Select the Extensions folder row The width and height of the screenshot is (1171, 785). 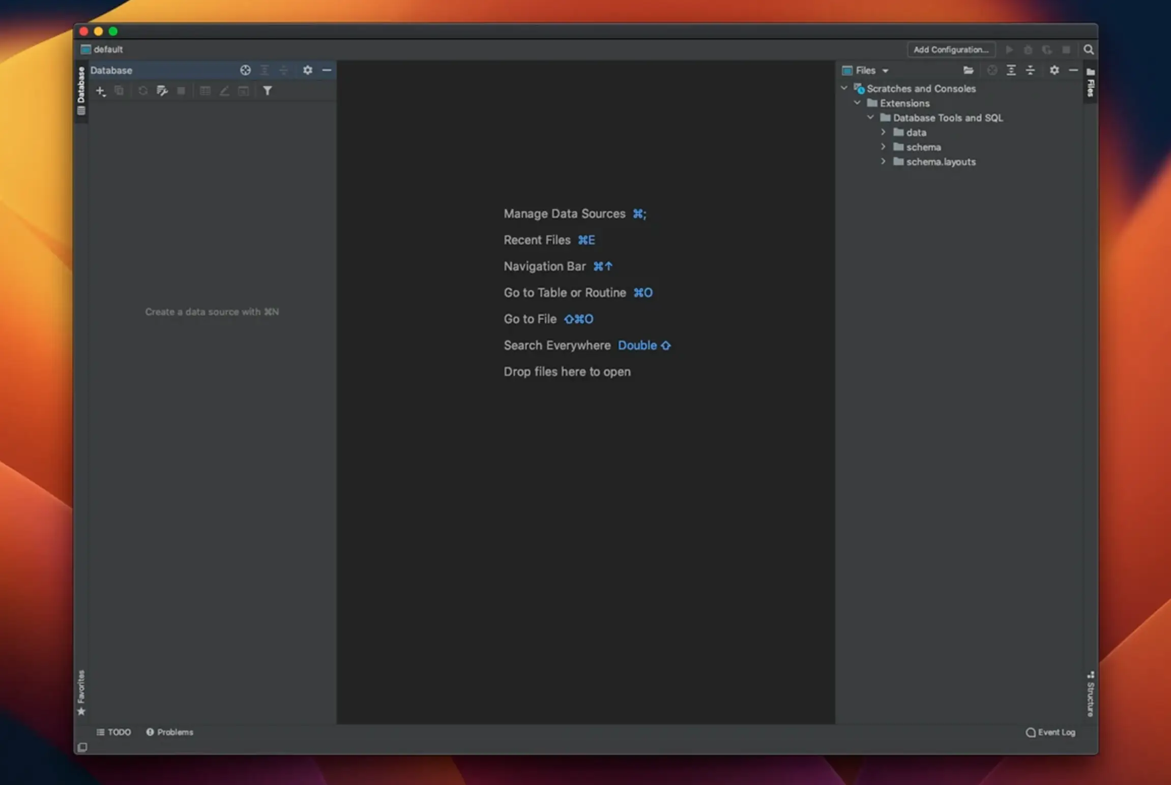click(960, 103)
